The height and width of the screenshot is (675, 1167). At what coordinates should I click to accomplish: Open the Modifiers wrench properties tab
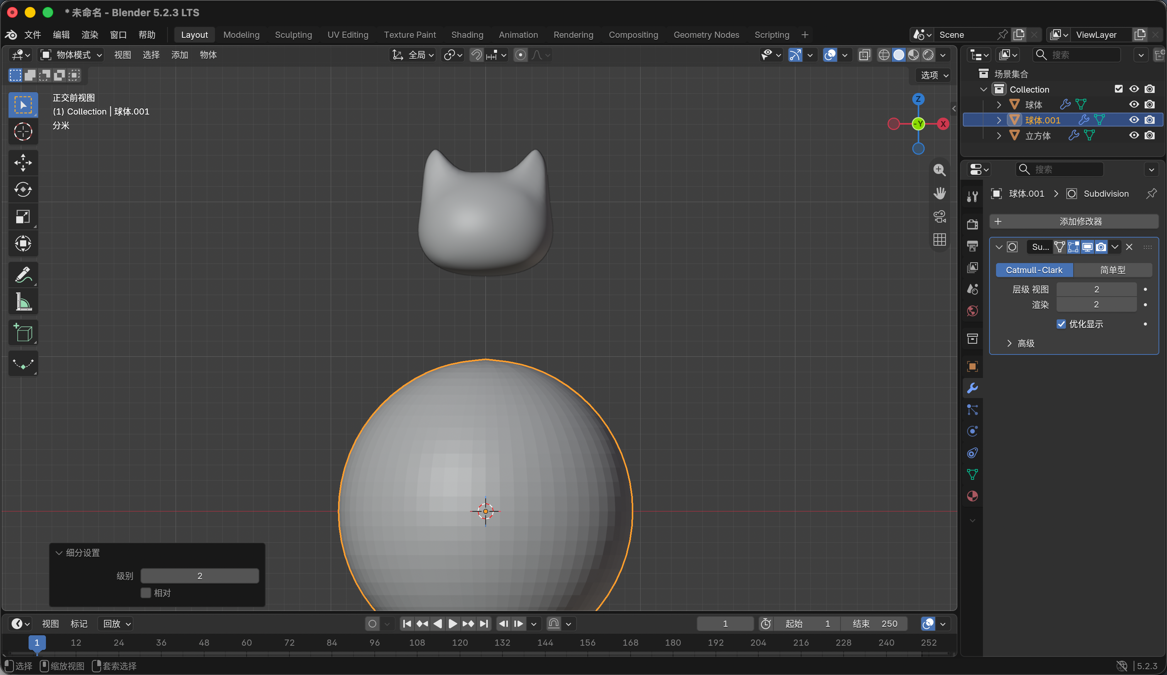point(972,388)
